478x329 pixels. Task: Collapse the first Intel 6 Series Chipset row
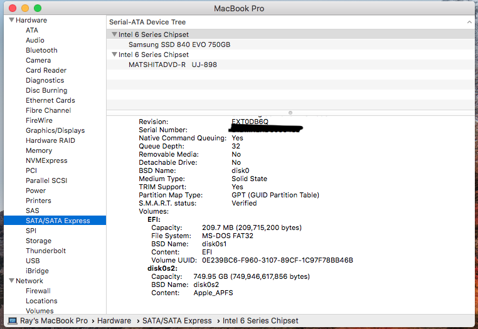[x=114, y=34]
